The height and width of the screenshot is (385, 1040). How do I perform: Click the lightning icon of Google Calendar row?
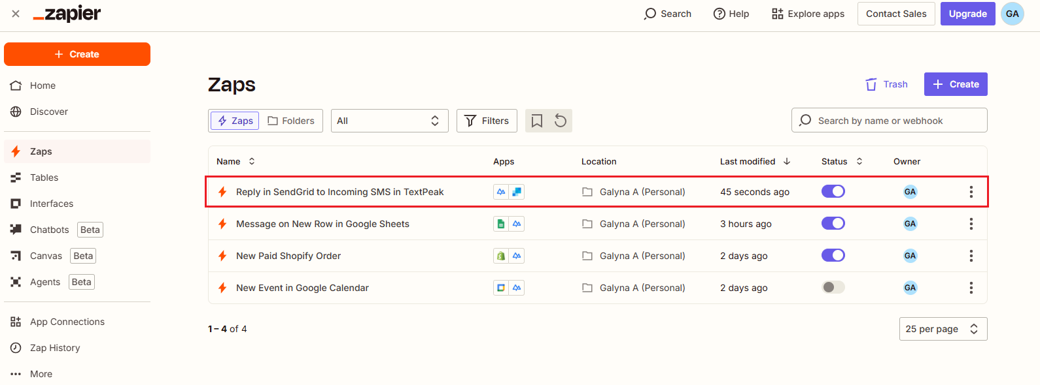click(222, 288)
